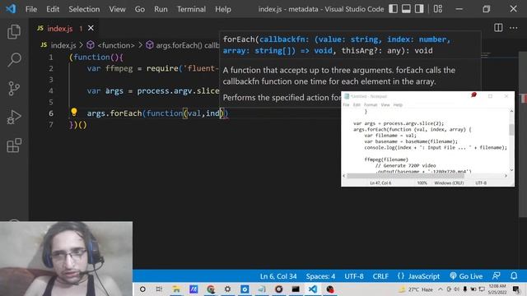Open the File menu in VS Code
The width and height of the screenshot is (527, 296).
click(x=31, y=9)
